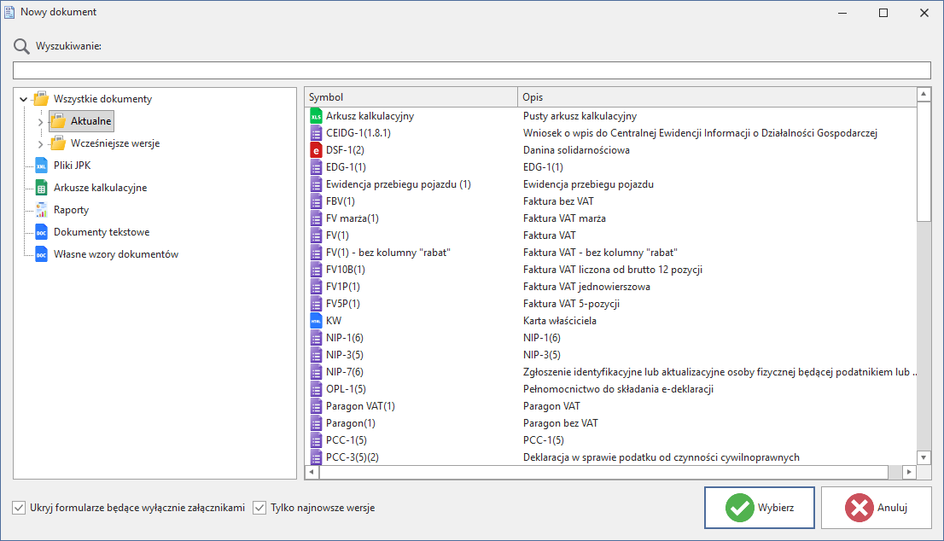Click the Dokumenty tekstowe DOC icon
The image size is (944, 541).
[x=41, y=232]
